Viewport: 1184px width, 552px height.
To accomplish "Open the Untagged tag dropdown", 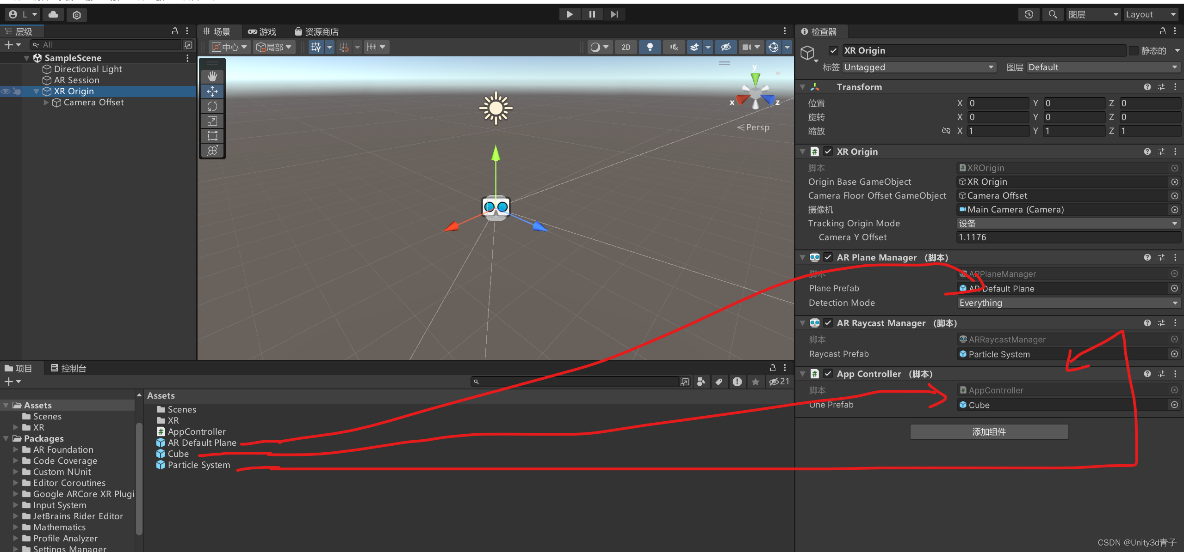I will (x=918, y=67).
